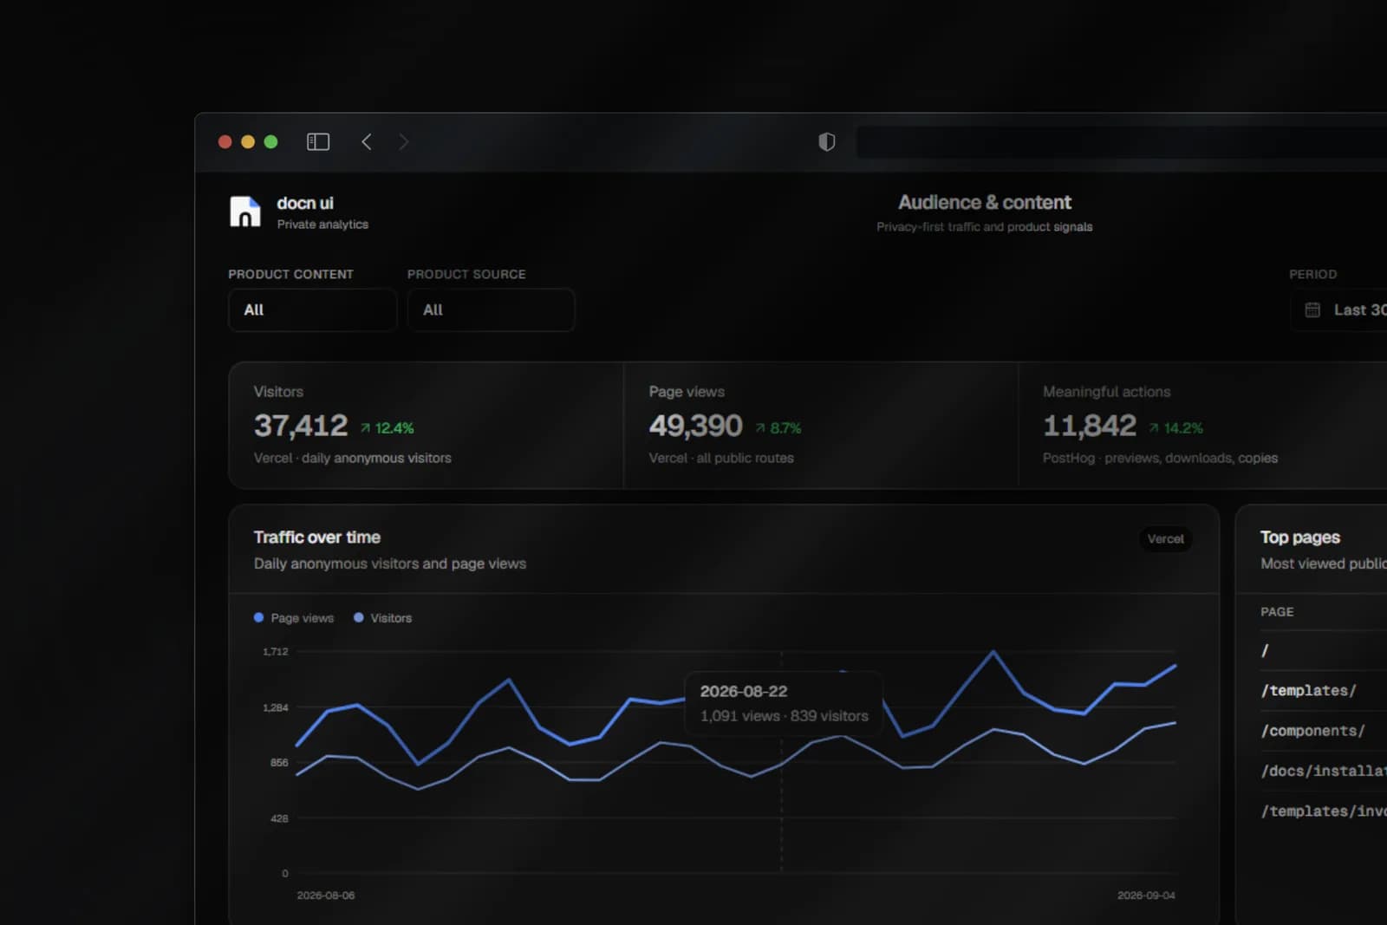Click the Vercel badge on traffic chart
Viewport: 1387px width, 925px height.
1165,539
